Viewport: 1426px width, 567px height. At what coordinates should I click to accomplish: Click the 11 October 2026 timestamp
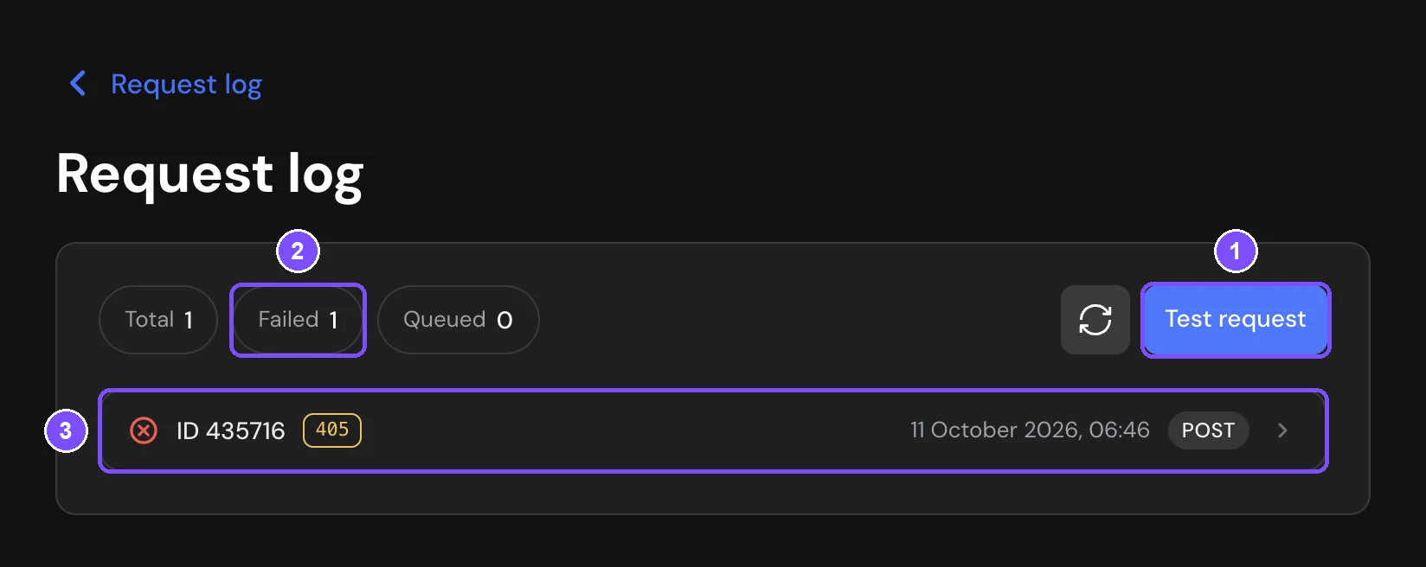click(1030, 430)
